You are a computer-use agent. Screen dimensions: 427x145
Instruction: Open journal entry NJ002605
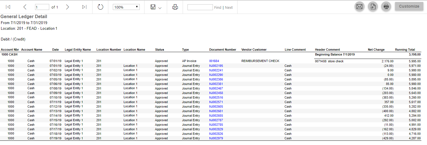pyautogui.click(x=216, y=106)
